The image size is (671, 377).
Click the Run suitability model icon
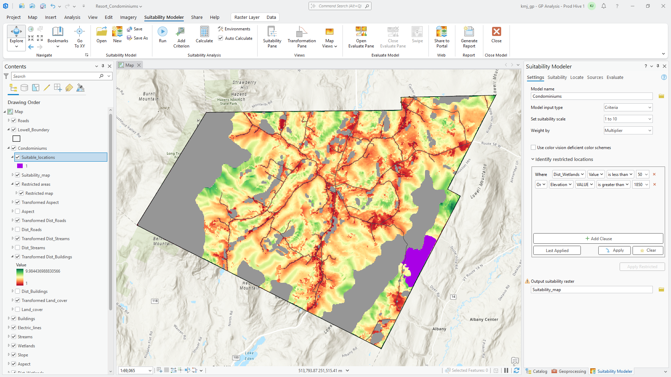point(162,32)
